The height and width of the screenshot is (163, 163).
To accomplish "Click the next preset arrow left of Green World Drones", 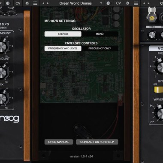I will pos(48,3).
